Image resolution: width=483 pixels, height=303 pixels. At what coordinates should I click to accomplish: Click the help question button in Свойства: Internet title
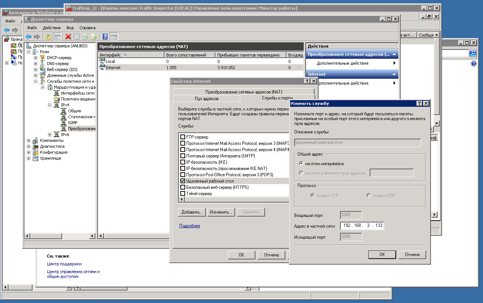point(307,81)
